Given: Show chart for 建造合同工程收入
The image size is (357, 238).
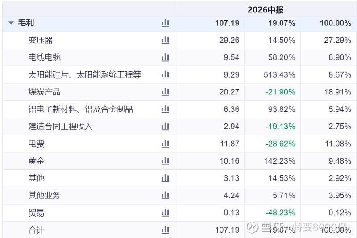Looking at the screenshot, I should tap(165, 127).
